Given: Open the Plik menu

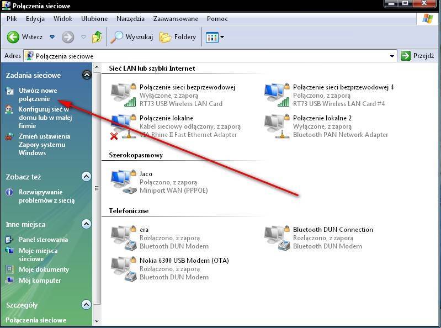Looking at the screenshot, I should (12, 19).
